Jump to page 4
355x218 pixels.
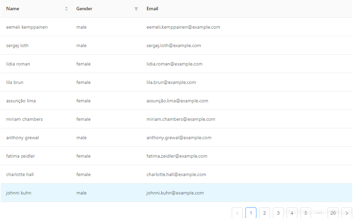point(292,213)
